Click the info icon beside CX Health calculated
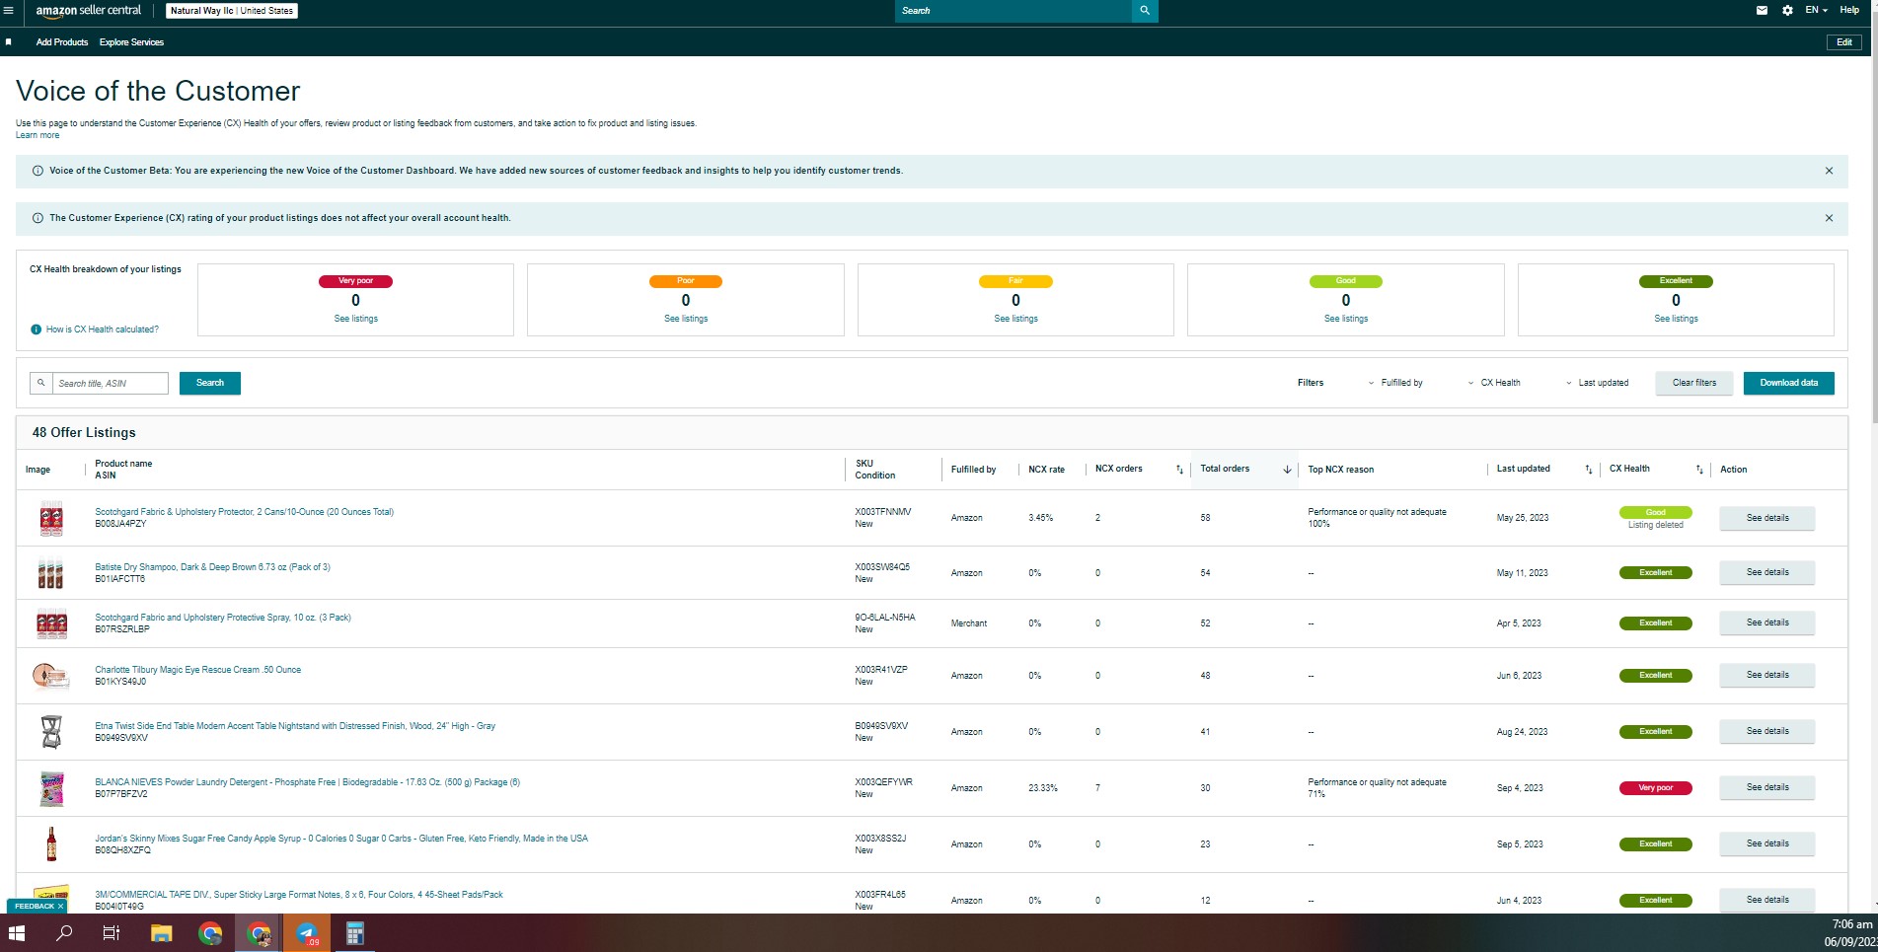The image size is (1878, 952). click(36, 330)
